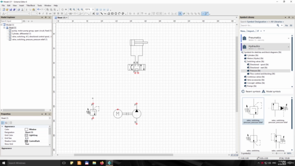This screenshot has width=295, height=166.
Task: Click the search magnifier in Symbol Library
Action: coord(278,25)
